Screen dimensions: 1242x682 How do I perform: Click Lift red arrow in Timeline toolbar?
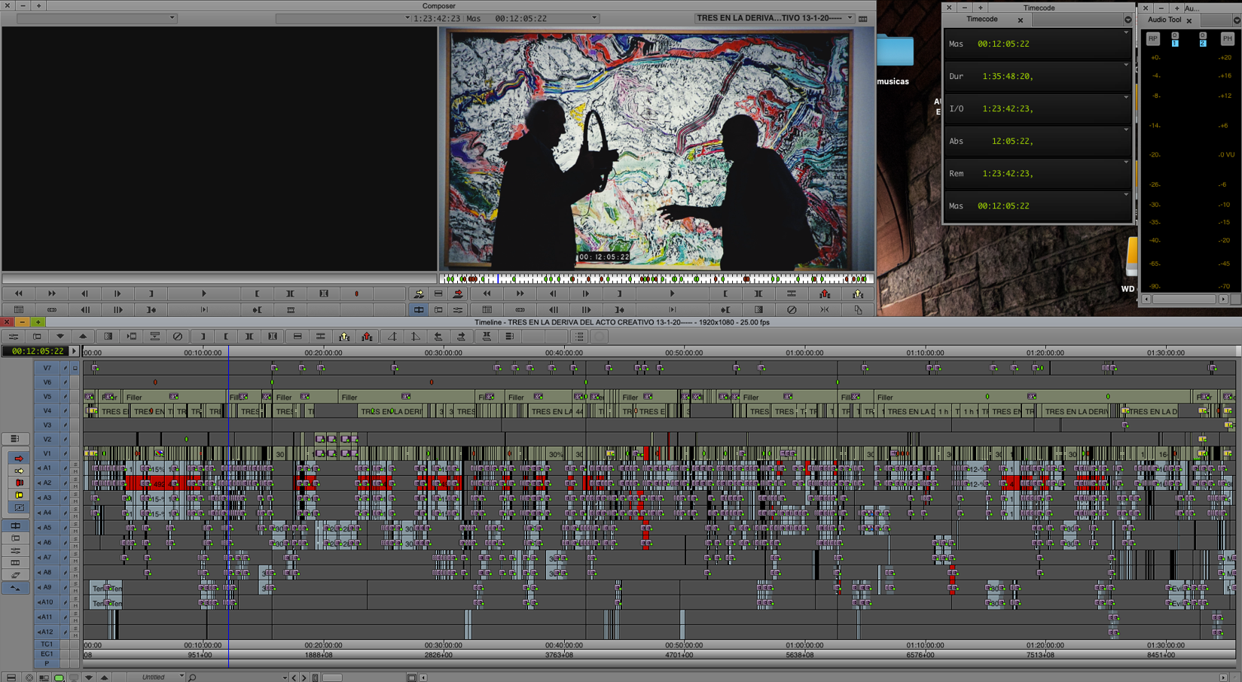(x=367, y=336)
